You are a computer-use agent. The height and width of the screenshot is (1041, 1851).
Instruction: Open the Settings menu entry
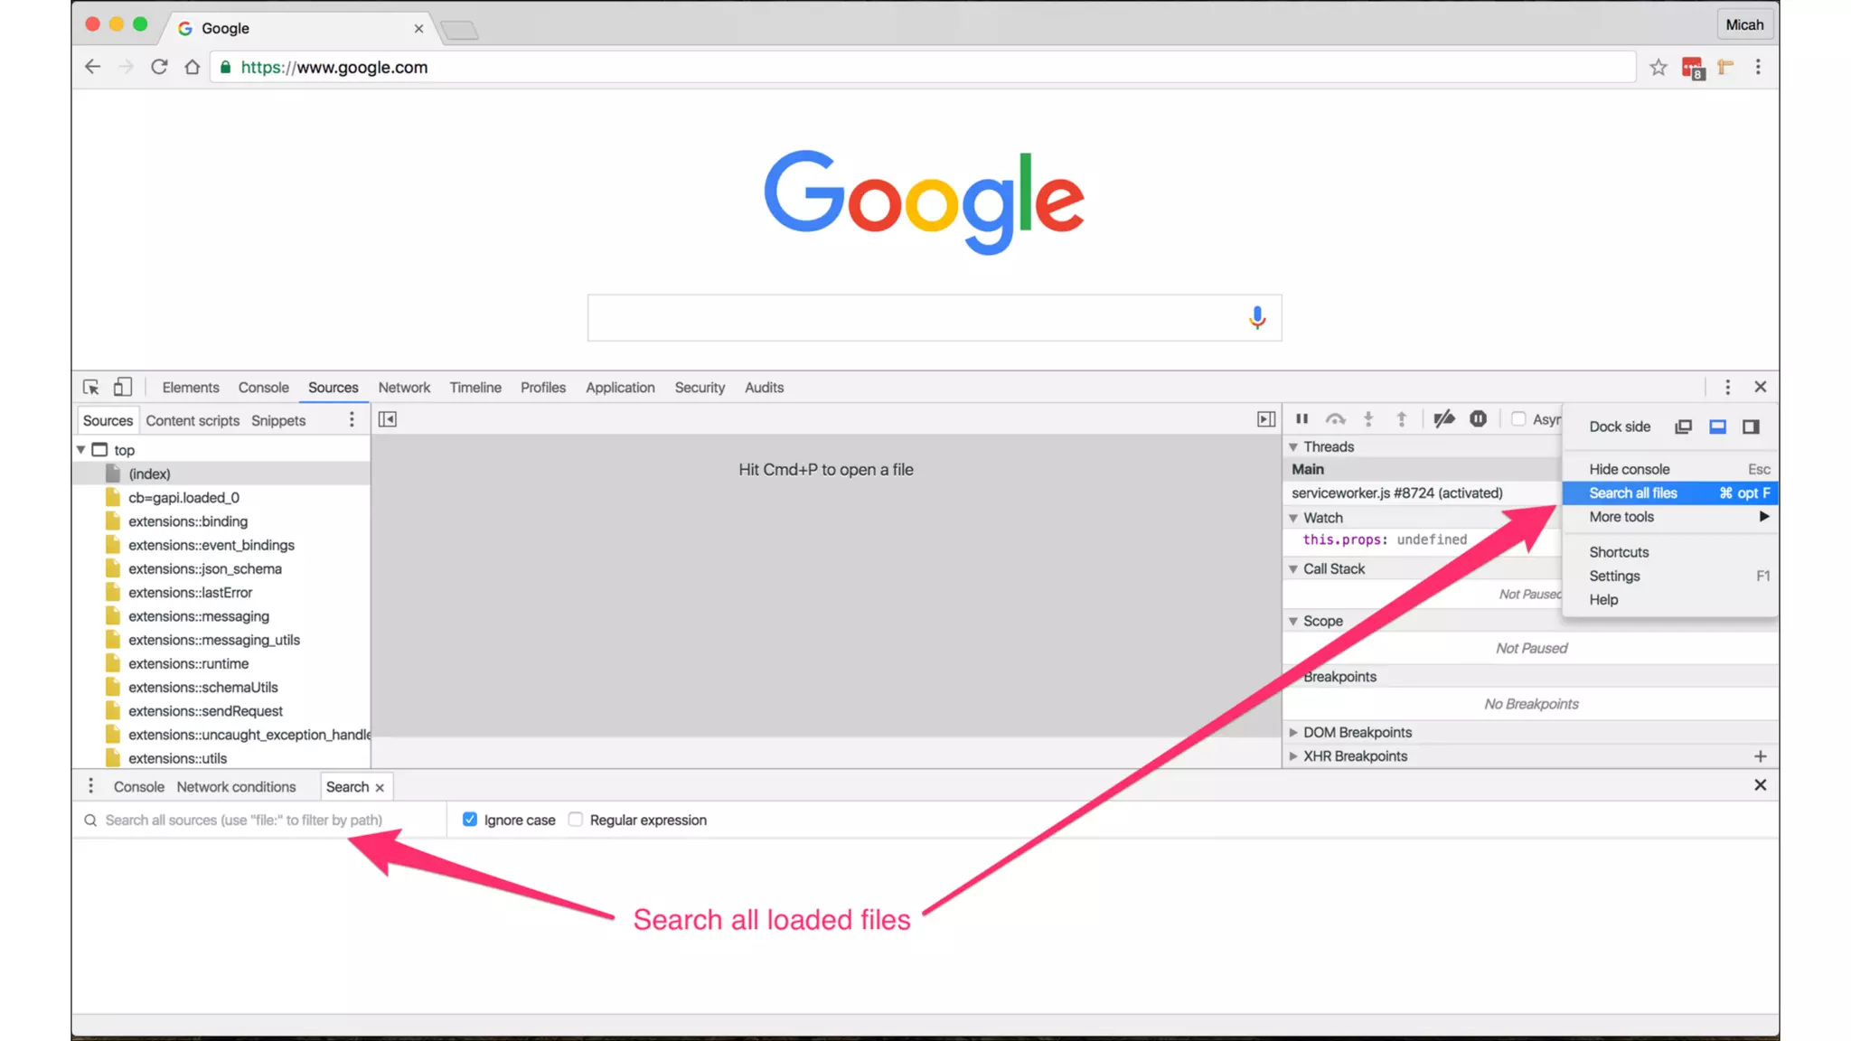click(1614, 576)
